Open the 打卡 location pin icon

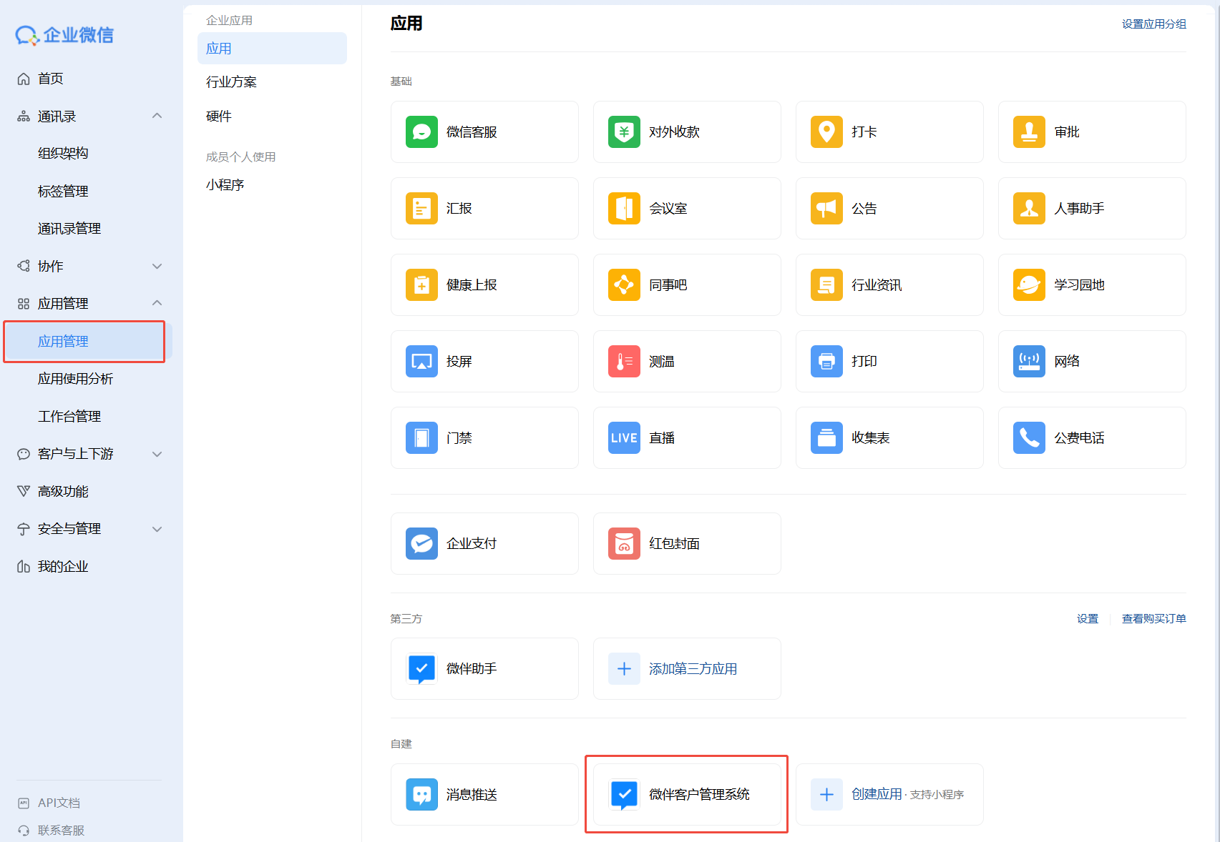click(x=826, y=132)
